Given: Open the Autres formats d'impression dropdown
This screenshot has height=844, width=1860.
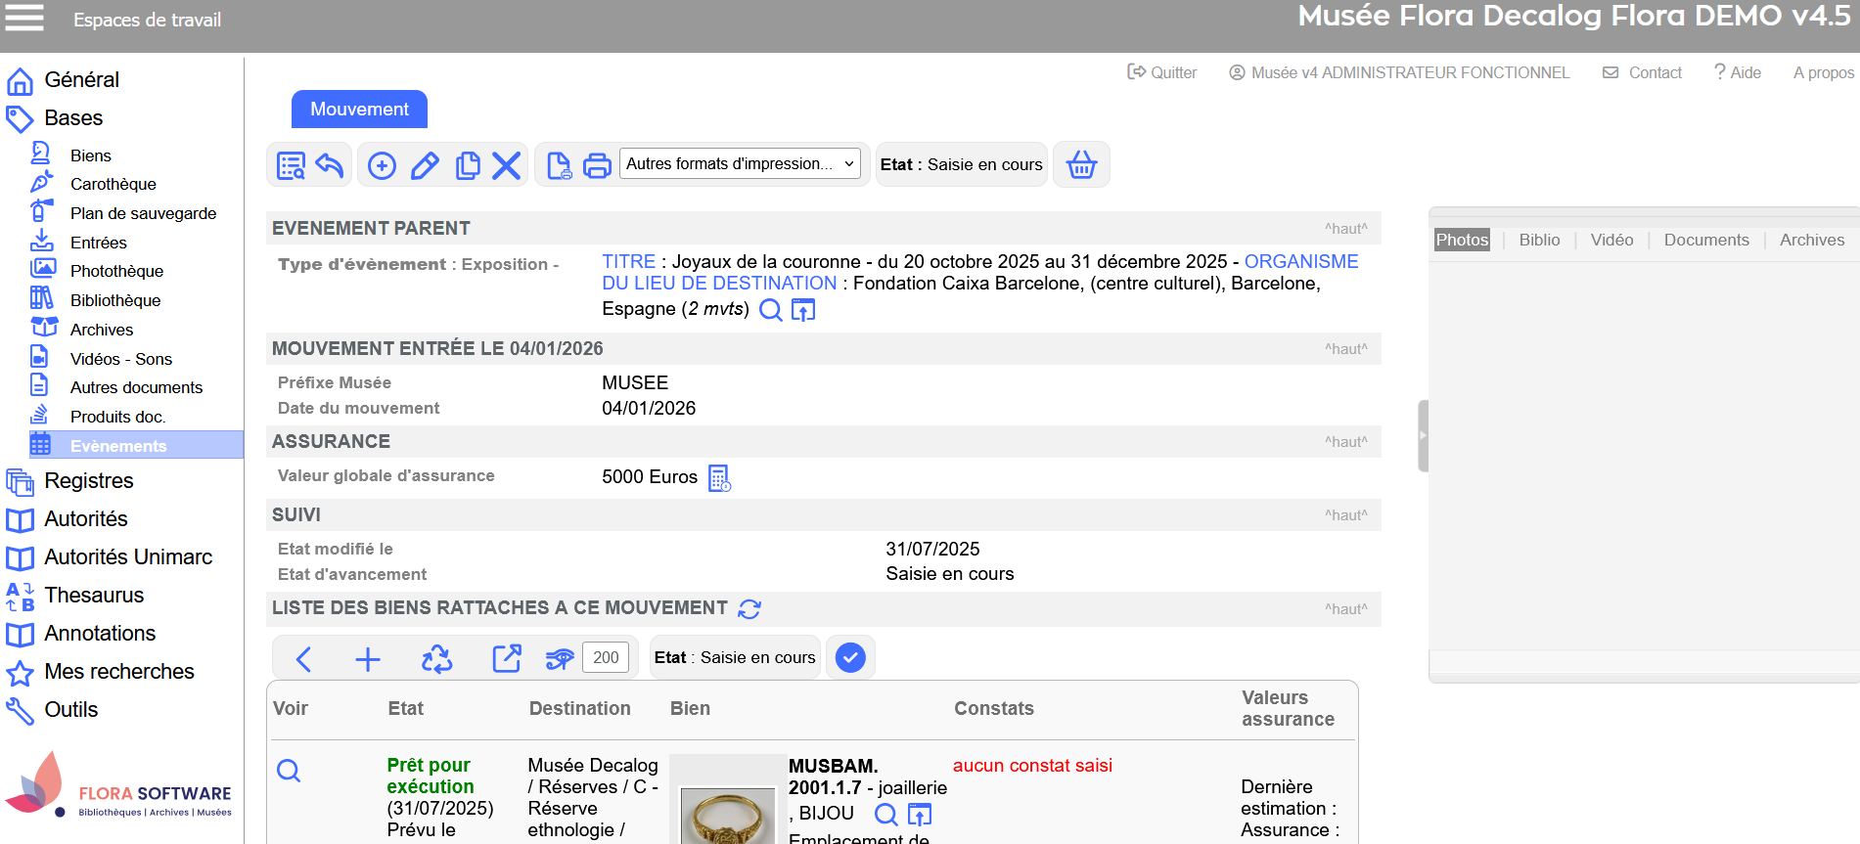Looking at the screenshot, I should [740, 164].
